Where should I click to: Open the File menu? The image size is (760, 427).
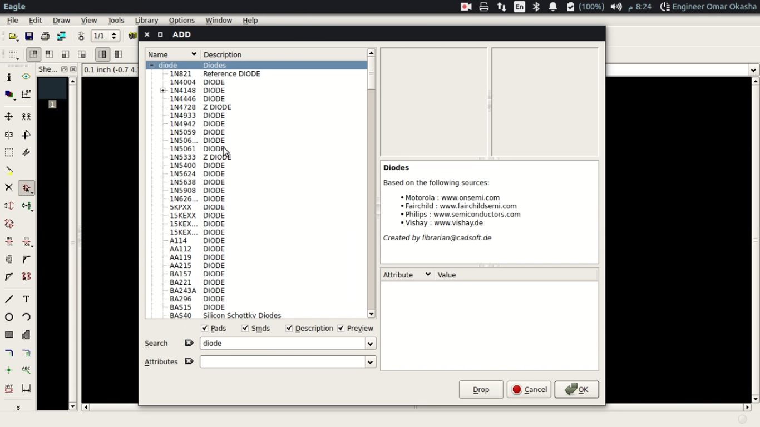[x=12, y=21]
